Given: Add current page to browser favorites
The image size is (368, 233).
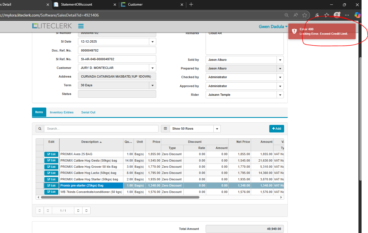Looking at the screenshot, I should point(305,15).
